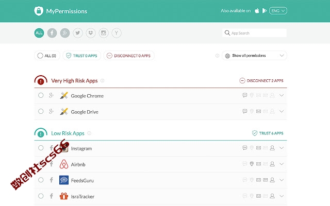The height and width of the screenshot is (206, 330).
Task: Click the Google Plus icon in Google Chrome row
Action: coord(51,95)
